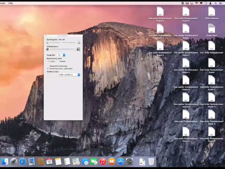Open the Trash in the Dock
225x169 pixels.
[x=151, y=162]
